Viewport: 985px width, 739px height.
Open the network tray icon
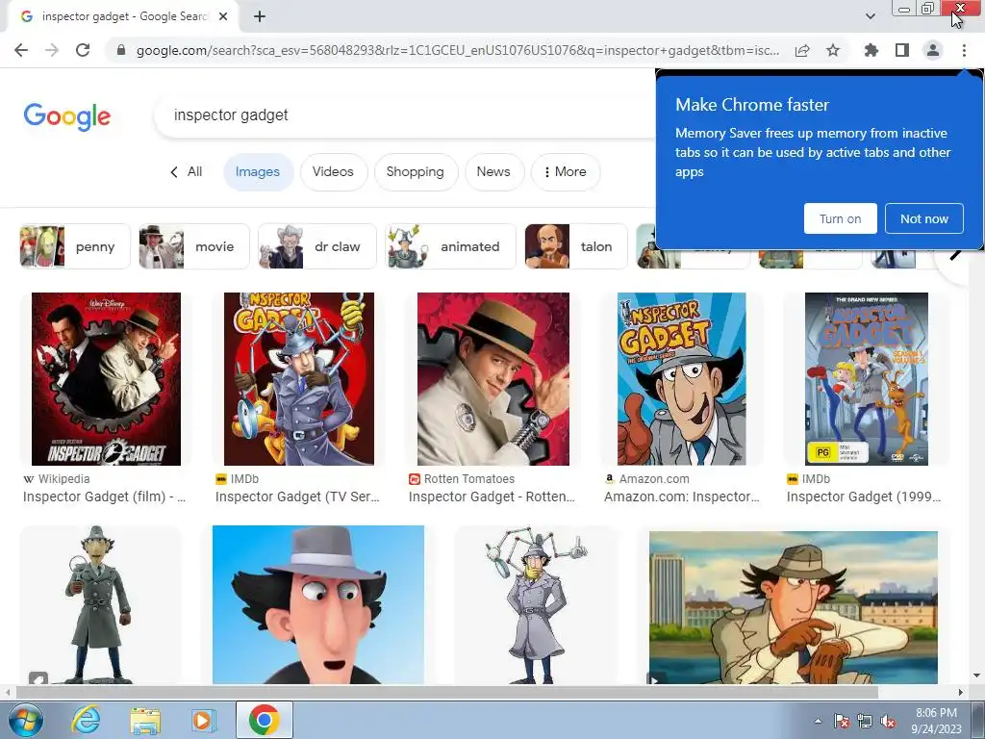(865, 721)
